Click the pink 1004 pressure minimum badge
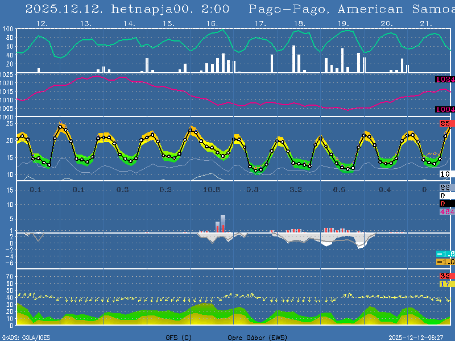 [445, 109]
